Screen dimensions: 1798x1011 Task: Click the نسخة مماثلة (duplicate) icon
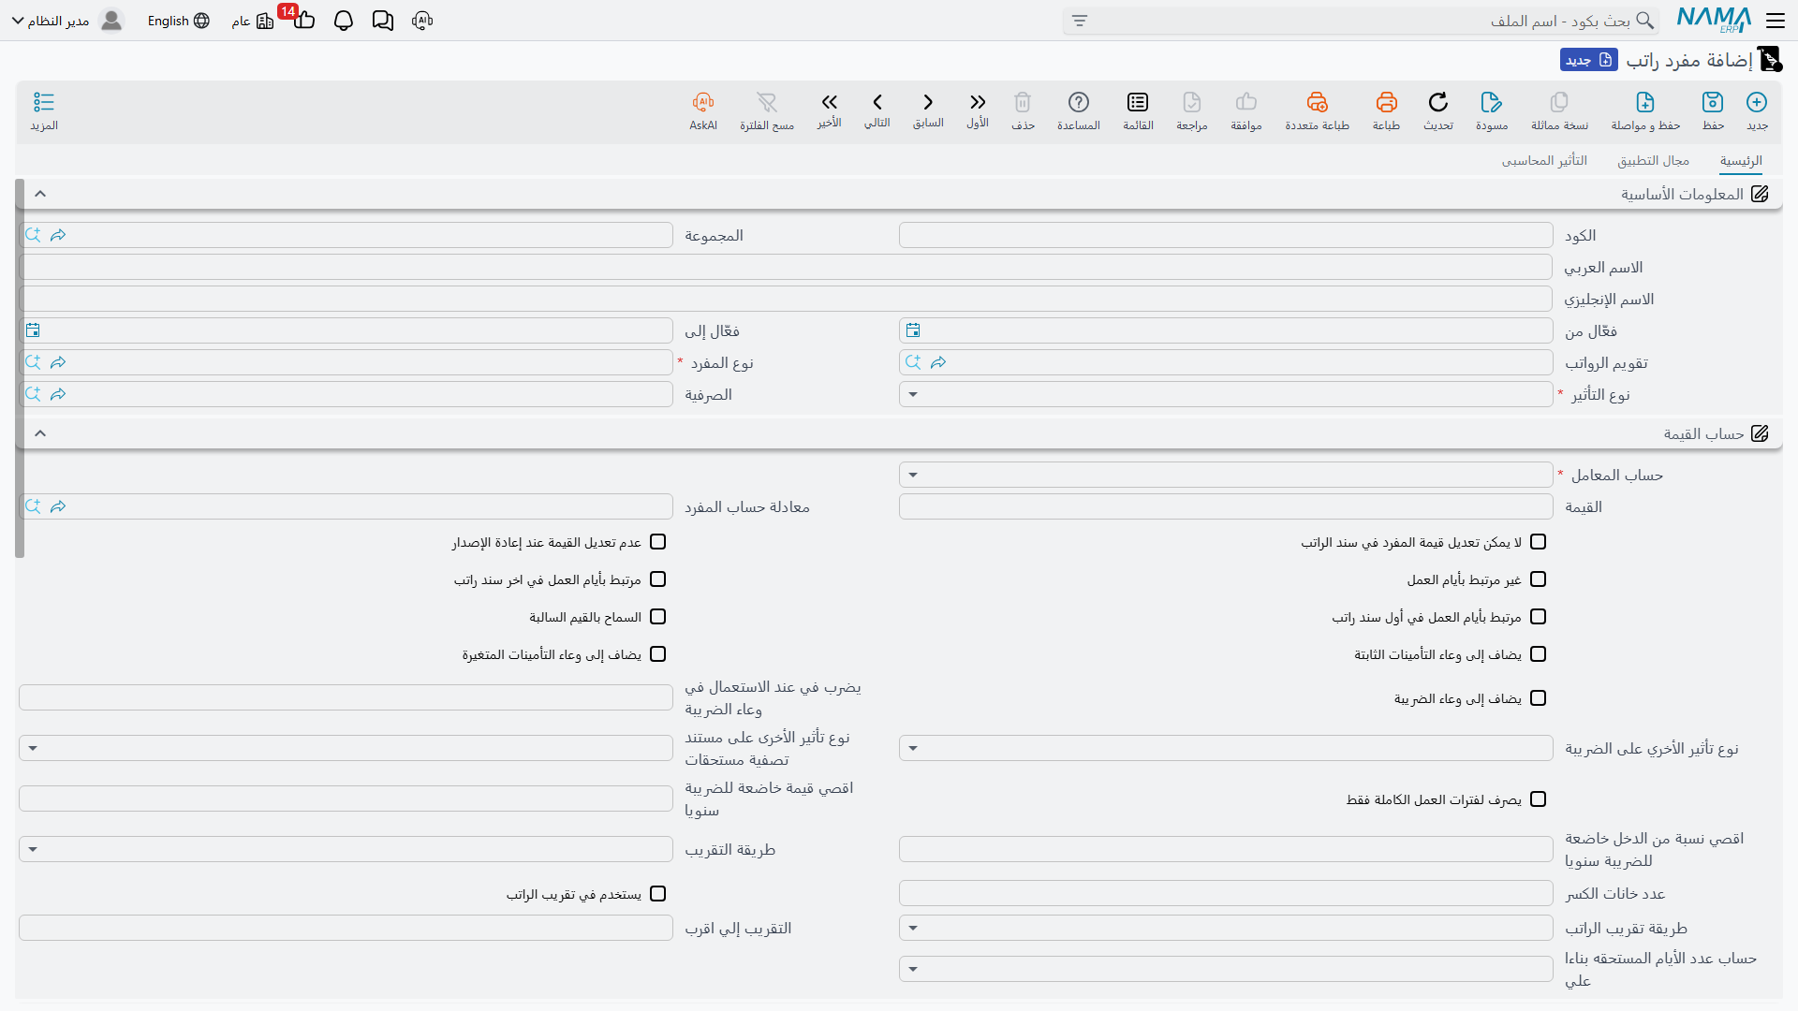[x=1559, y=102]
